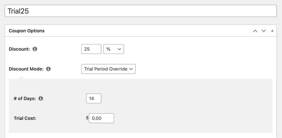Focus the # of Days field
Image resolution: width=282 pixels, height=138 pixels.
[94, 98]
